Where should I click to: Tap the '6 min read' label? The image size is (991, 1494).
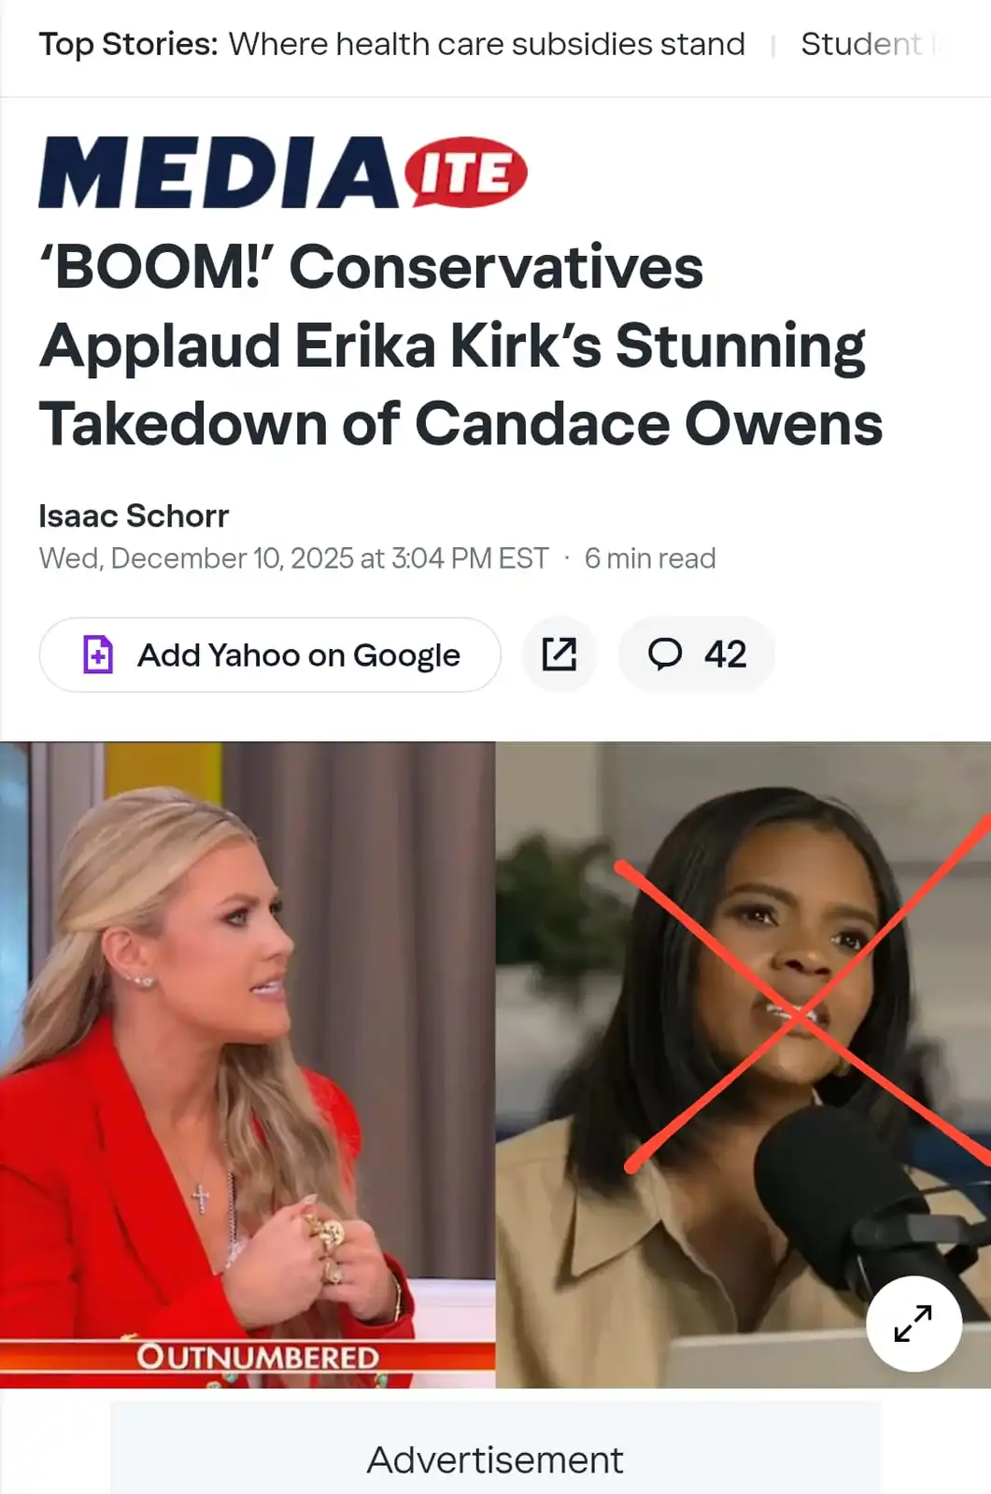click(x=650, y=558)
